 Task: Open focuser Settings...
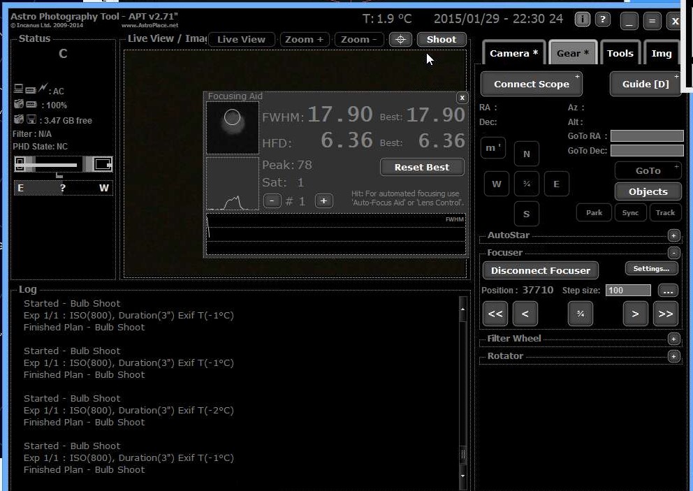pyautogui.click(x=651, y=269)
